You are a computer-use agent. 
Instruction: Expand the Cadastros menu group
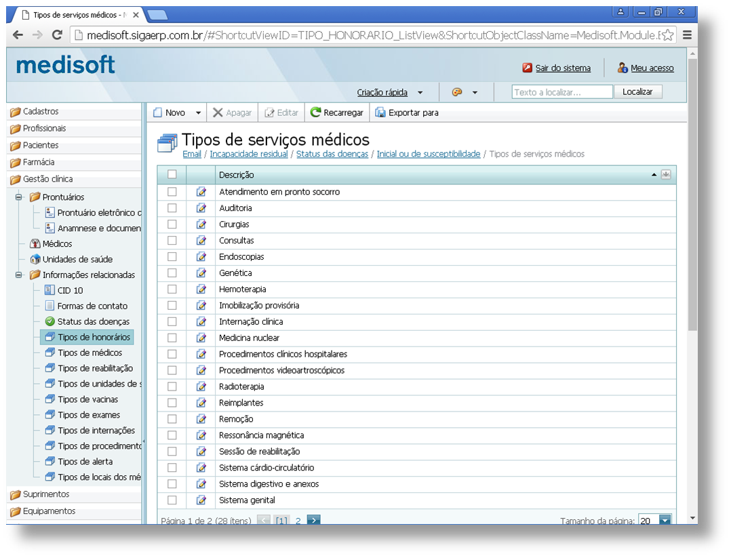(74, 111)
